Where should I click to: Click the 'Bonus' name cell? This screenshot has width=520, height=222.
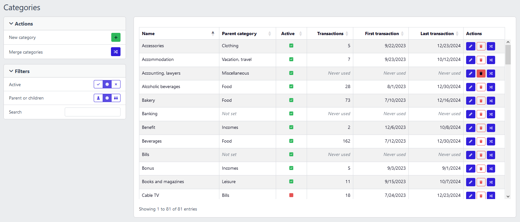(x=179, y=168)
